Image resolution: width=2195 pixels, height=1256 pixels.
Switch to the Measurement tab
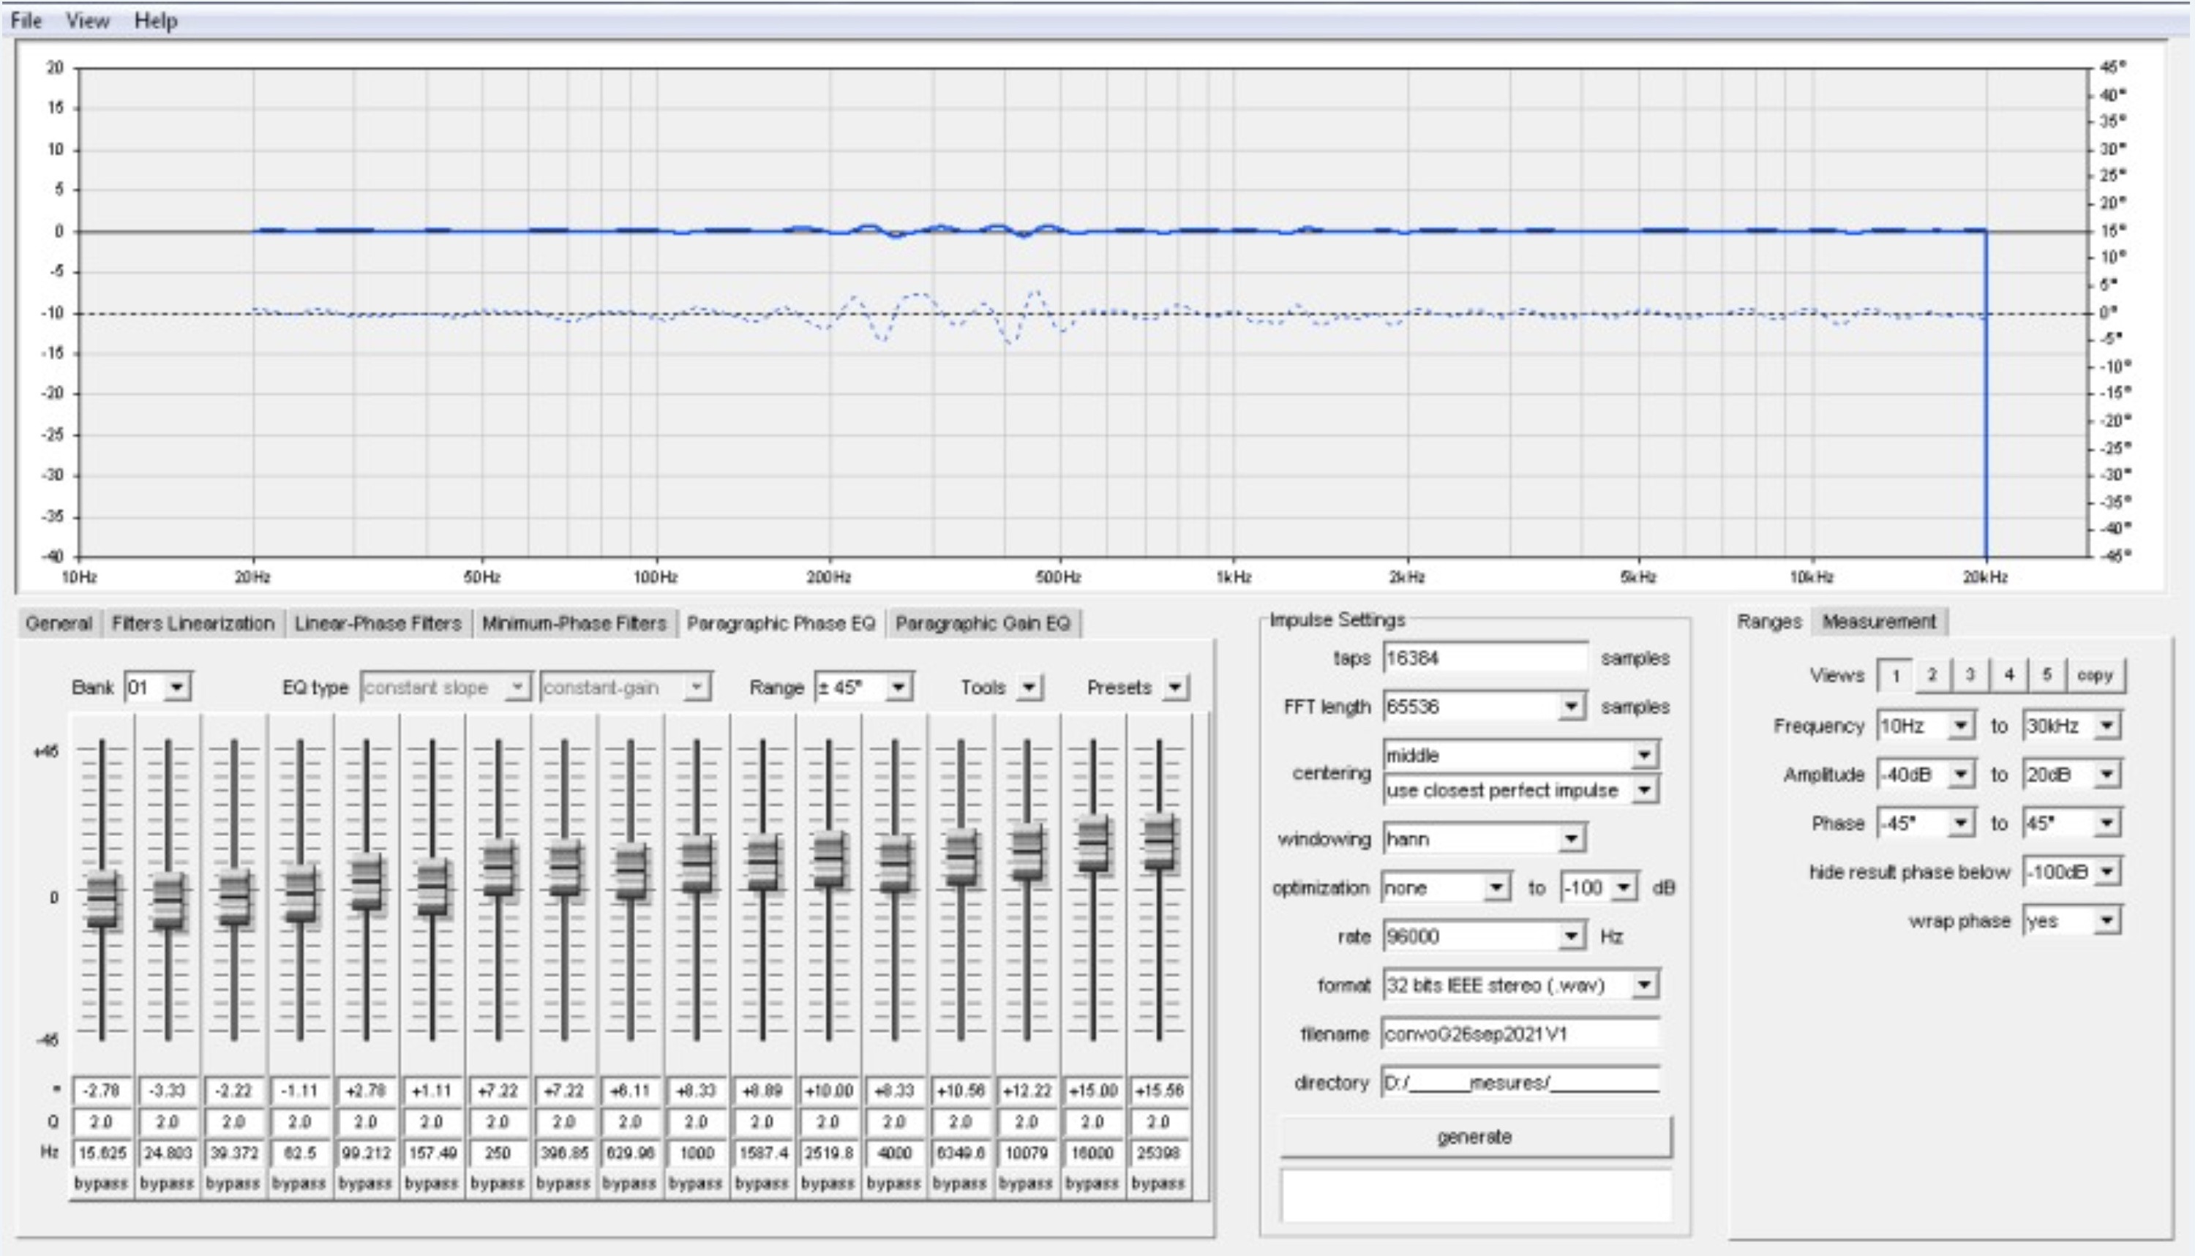1878,621
